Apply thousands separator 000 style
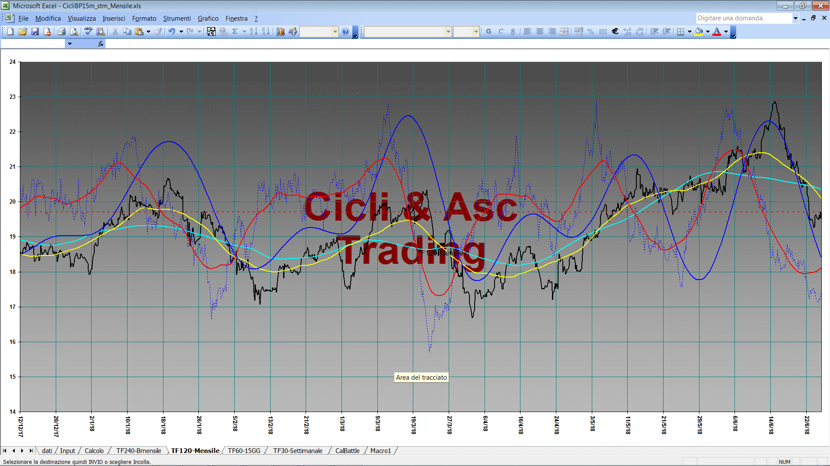 pos(603,31)
